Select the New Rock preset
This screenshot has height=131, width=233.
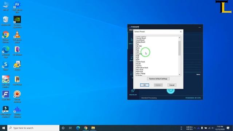tap(139, 70)
